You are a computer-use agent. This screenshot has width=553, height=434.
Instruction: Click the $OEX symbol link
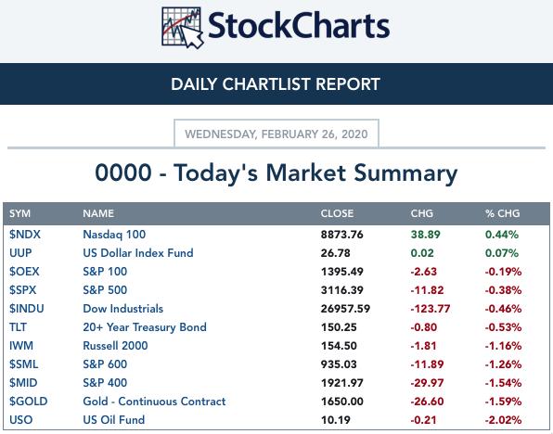tap(24, 272)
